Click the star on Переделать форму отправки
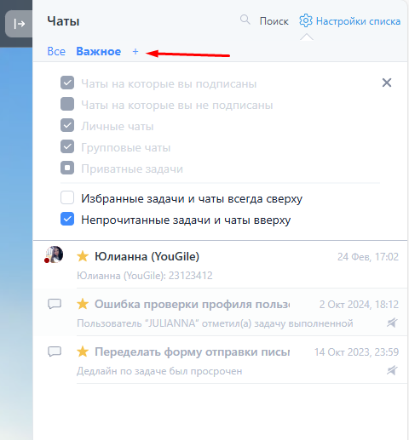The width and height of the screenshot is (409, 440). point(83,351)
